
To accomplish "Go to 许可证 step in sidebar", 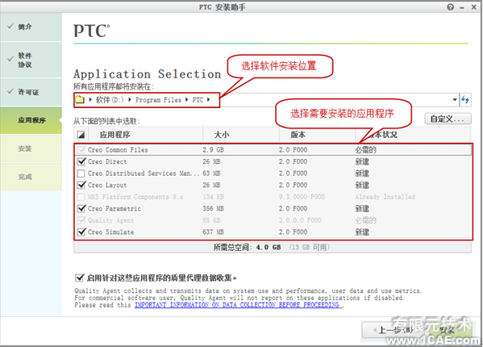I will 31,92.
